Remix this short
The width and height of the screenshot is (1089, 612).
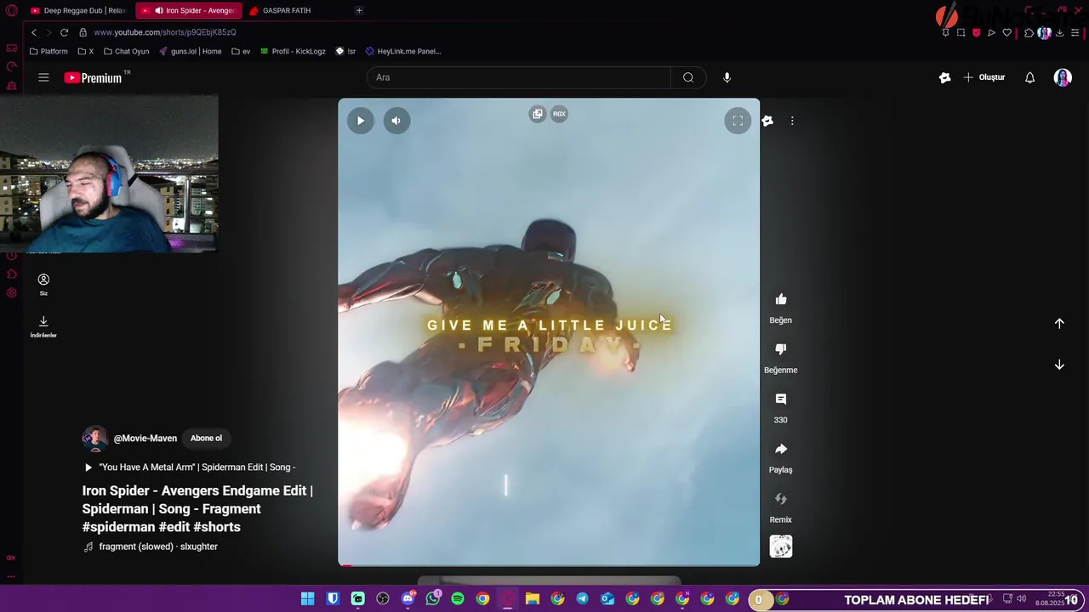coord(781,499)
